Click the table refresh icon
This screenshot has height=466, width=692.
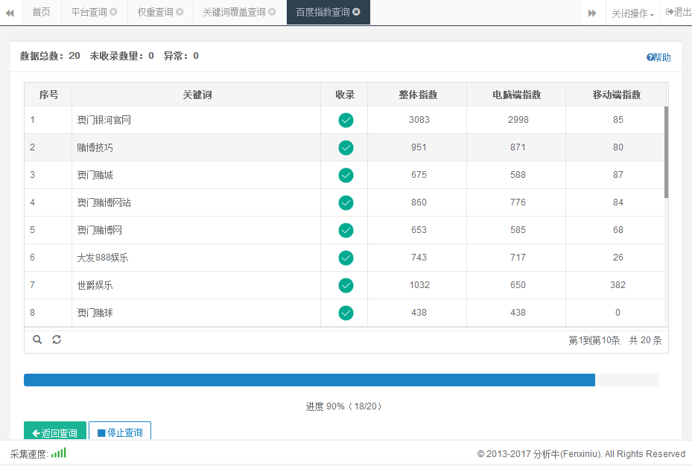pos(57,339)
